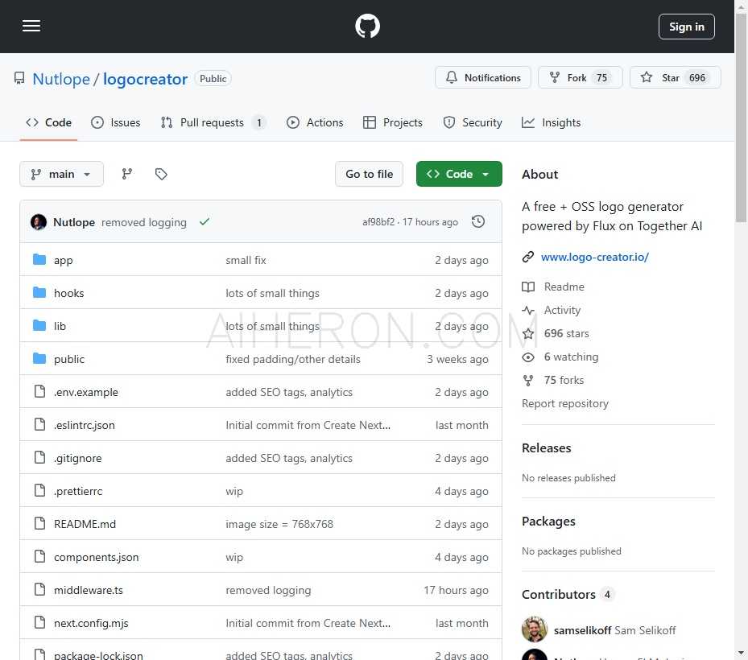Open the Projects tab
Screen dimensions: 748x660
[x=393, y=122]
